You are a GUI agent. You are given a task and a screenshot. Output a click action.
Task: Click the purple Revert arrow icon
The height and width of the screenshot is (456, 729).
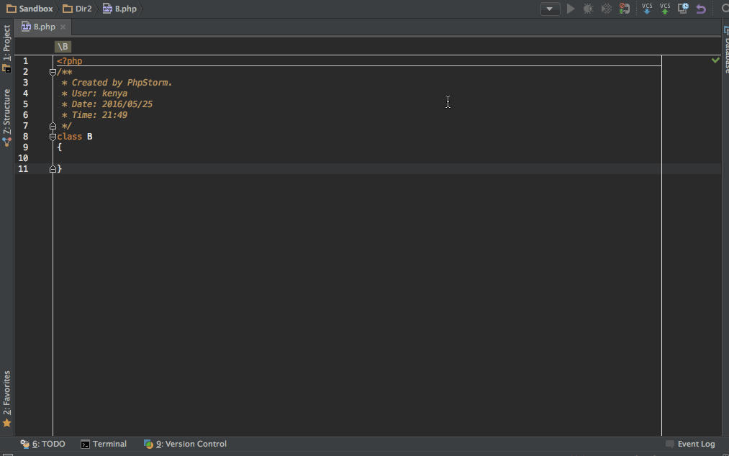(701, 9)
